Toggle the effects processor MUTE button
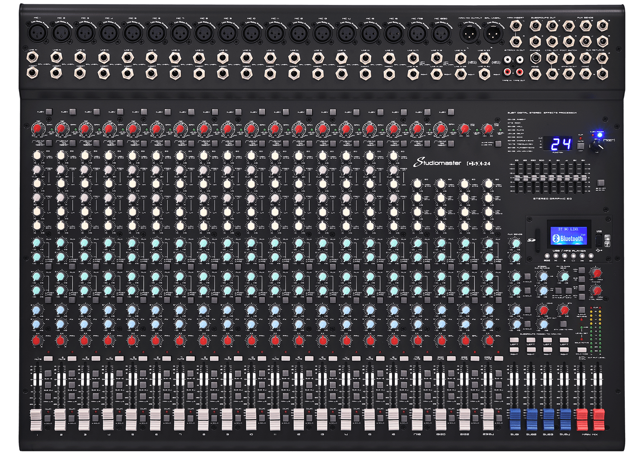 coord(581,146)
